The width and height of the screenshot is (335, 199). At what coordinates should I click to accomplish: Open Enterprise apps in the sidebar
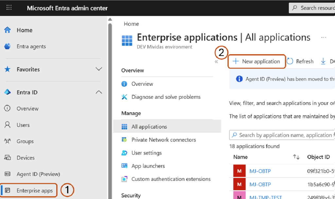(28, 190)
